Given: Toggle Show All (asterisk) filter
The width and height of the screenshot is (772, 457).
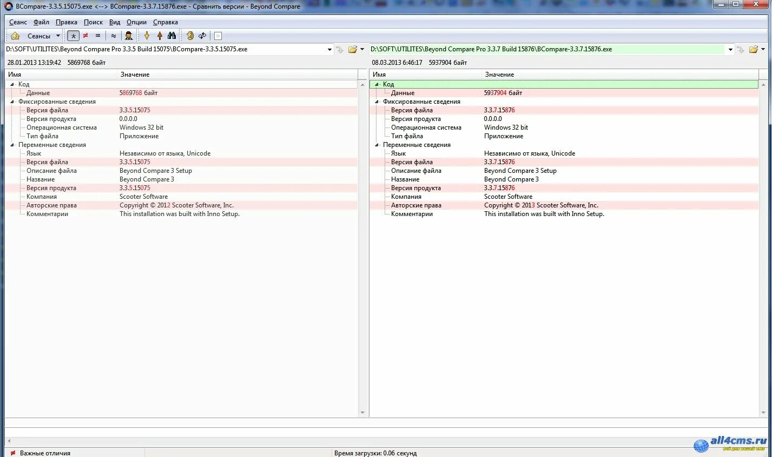Looking at the screenshot, I should coord(73,36).
